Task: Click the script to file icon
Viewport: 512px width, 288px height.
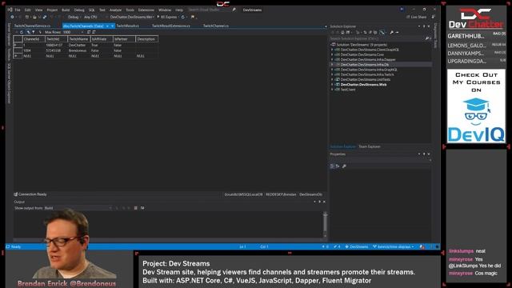Action: point(94,32)
